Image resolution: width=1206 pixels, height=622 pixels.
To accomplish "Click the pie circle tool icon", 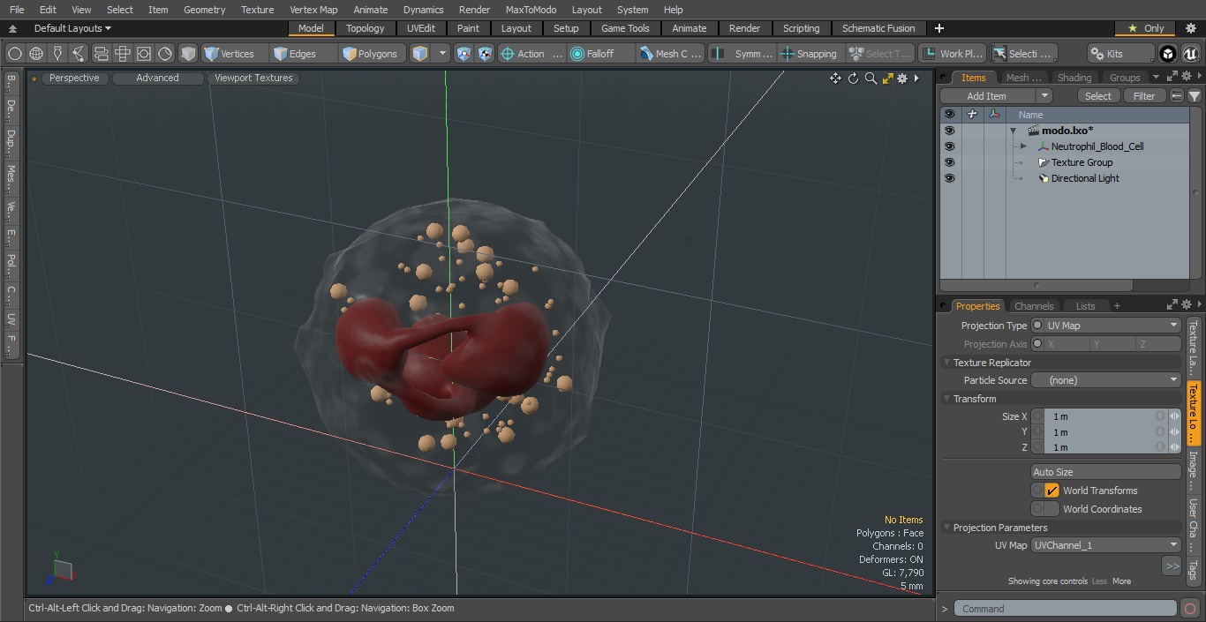I will pos(165,54).
